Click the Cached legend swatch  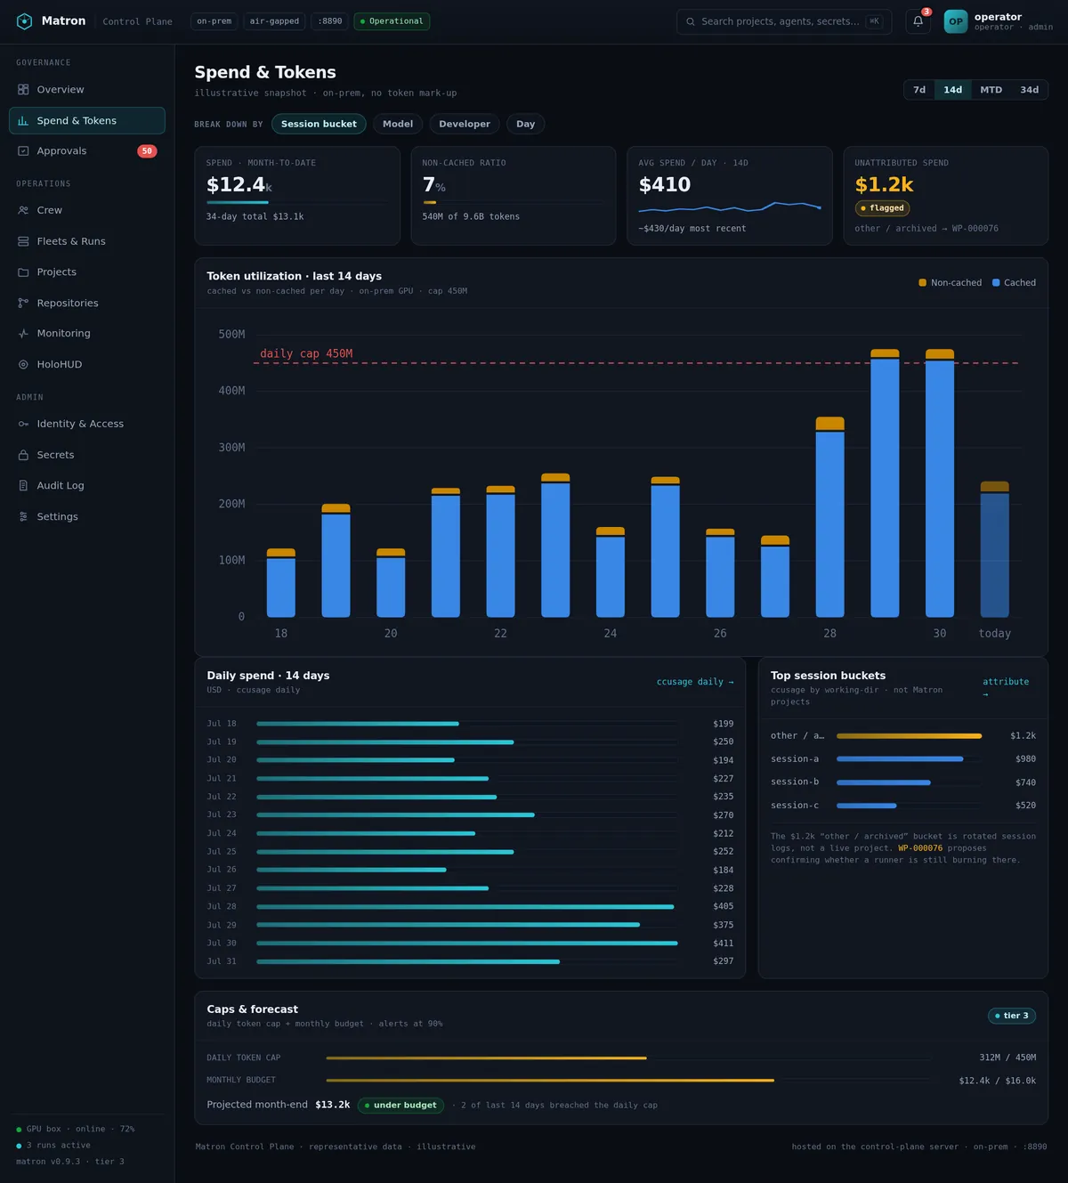tap(996, 283)
